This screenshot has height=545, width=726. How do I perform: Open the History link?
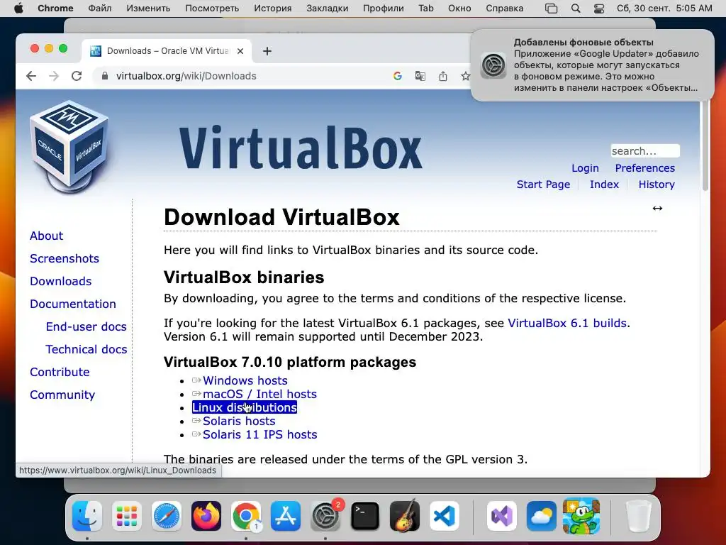click(x=657, y=185)
